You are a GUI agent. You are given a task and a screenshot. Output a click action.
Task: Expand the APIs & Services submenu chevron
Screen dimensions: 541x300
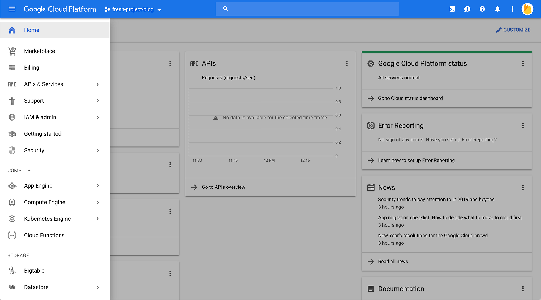(98, 84)
